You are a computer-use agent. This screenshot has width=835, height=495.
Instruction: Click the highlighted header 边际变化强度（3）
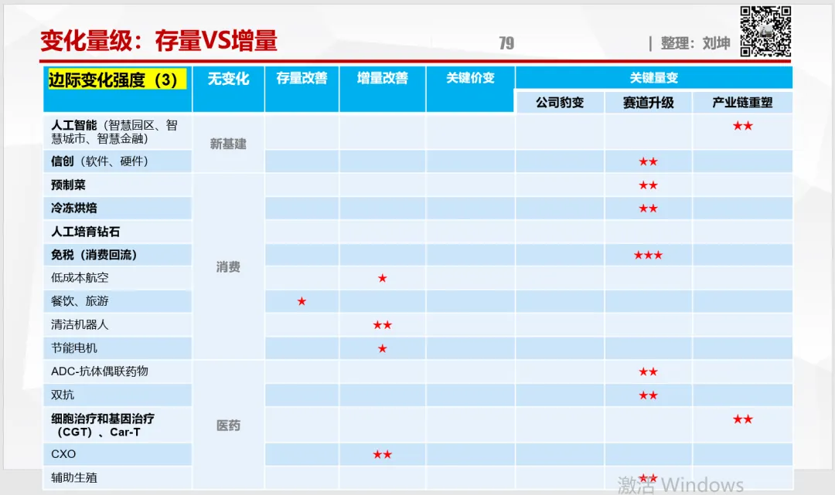point(118,80)
